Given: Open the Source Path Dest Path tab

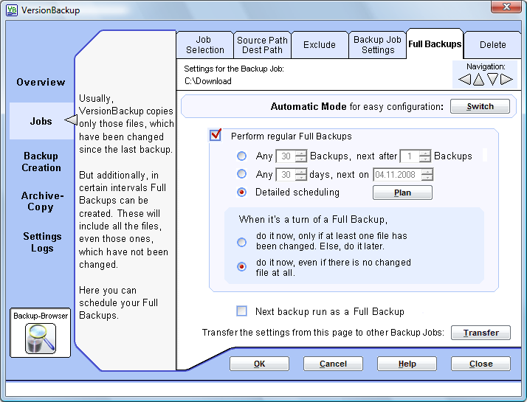Looking at the screenshot, I should click(262, 45).
